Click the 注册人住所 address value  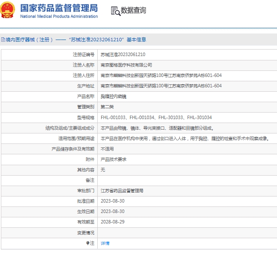coord(161,75)
